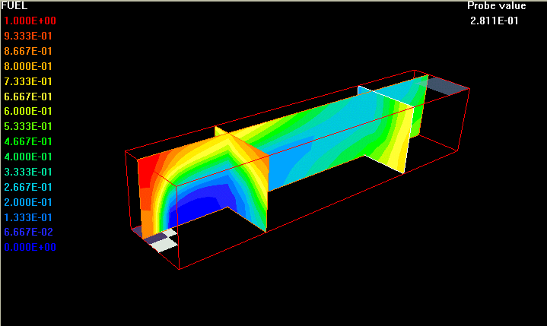The width and height of the screenshot is (547, 326).
Task: Pick the 6.667E-02 legend level
Action: [30, 232]
